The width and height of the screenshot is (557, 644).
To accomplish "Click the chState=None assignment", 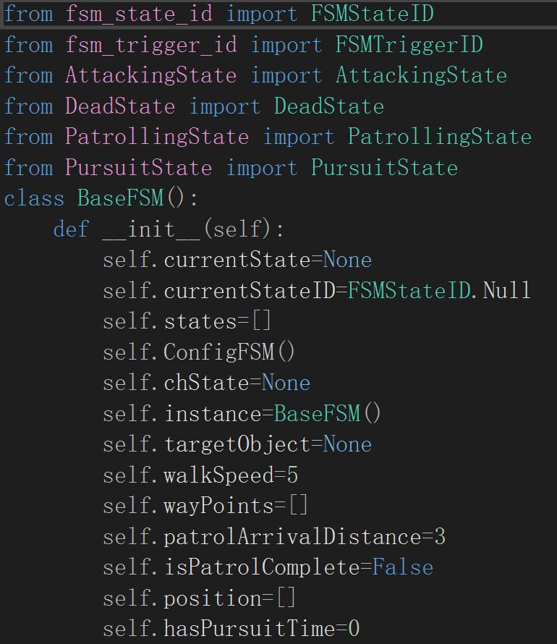I will point(237,383).
